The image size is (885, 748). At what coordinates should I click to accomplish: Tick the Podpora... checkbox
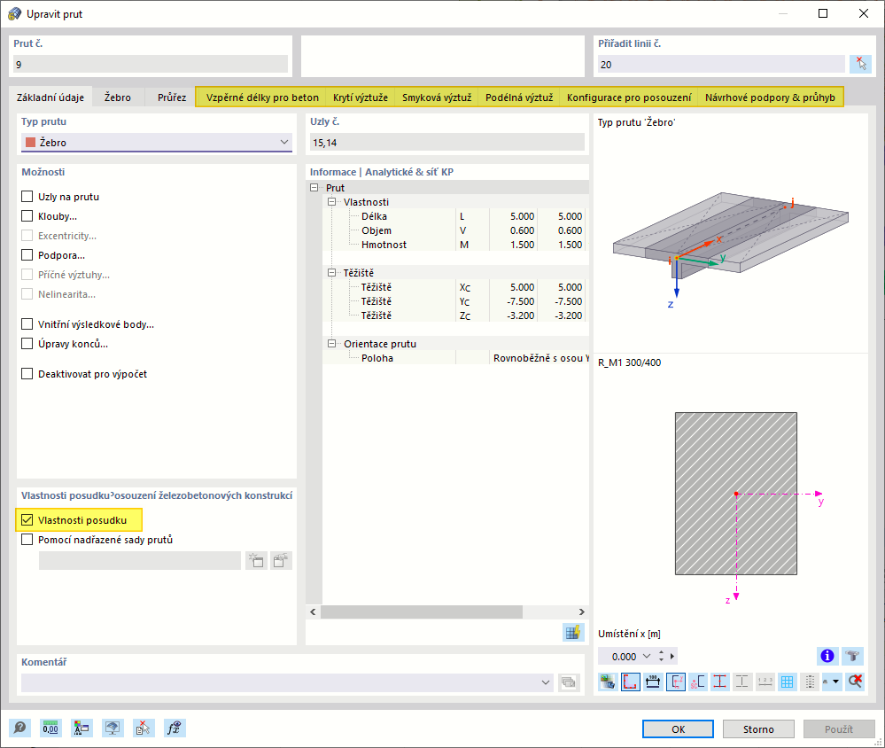[x=27, y=255]
